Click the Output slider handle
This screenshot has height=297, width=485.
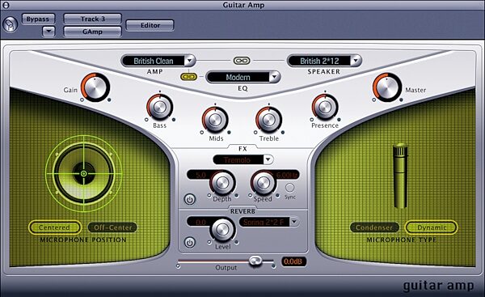pos(255,261)
